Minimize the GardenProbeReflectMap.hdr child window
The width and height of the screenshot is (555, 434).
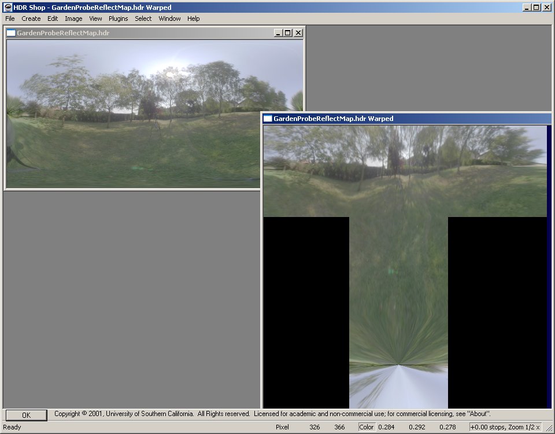278,33
